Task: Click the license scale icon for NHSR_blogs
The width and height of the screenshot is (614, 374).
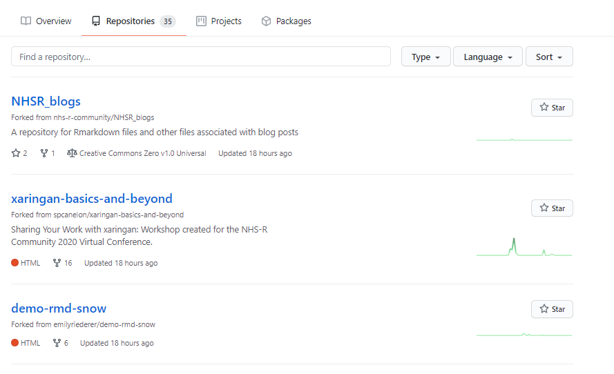Action: point(72,153)
